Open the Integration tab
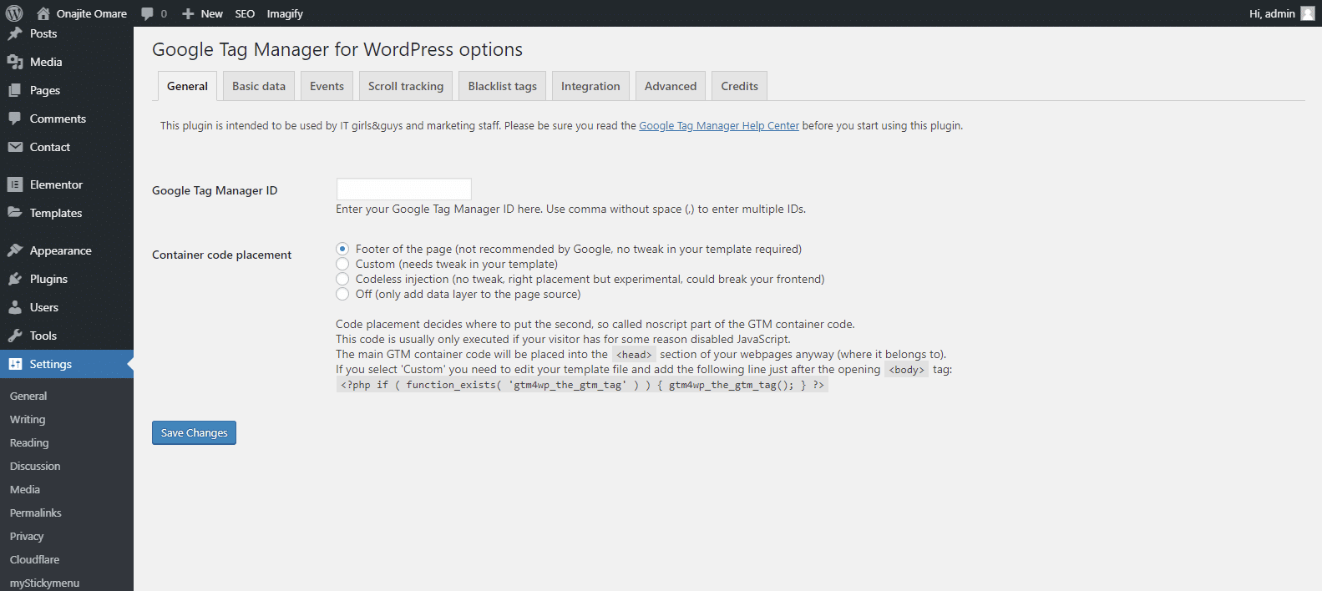The width and height of the screenshot is (1322, 591). click(590, 86)
